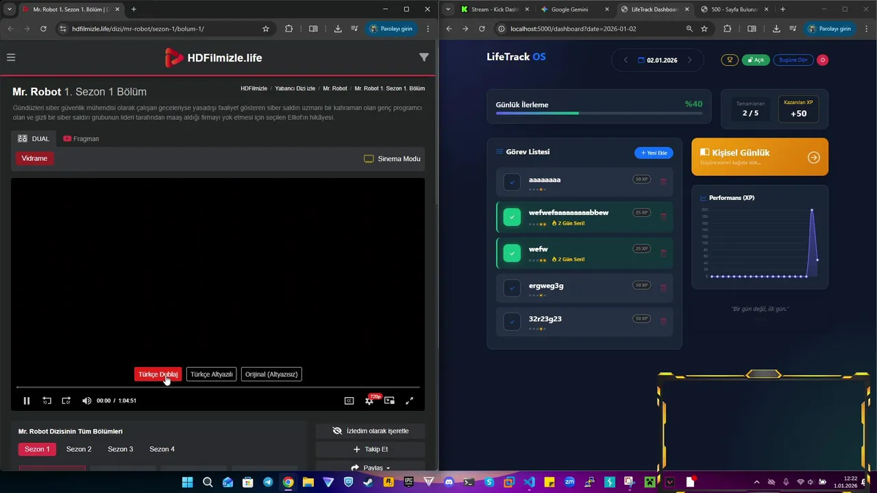Go to next day in LifeTrack

[x=689, y=60]
